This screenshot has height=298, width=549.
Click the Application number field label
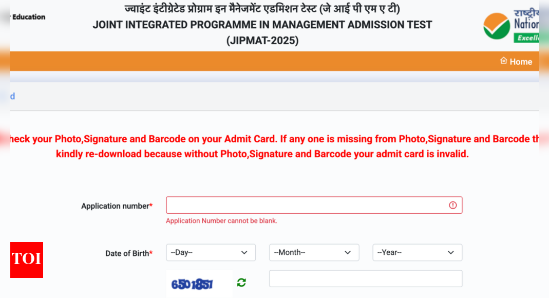[117, 206]
